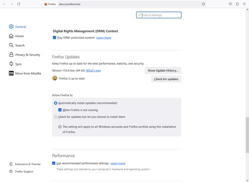Click the 'Allow Firefox to' label
Viewport: 249px width, 182px height.
(62, 95)
